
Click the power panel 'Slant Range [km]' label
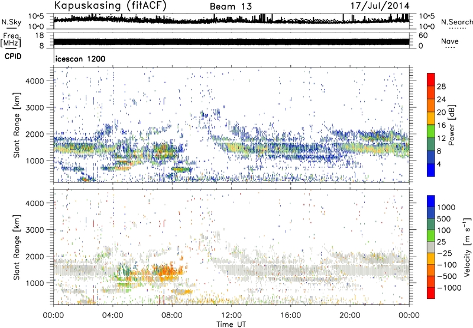click(x=17, y=125)
